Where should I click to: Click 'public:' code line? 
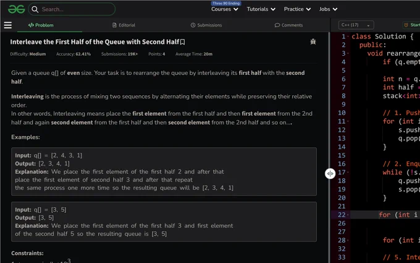[373, 45]
